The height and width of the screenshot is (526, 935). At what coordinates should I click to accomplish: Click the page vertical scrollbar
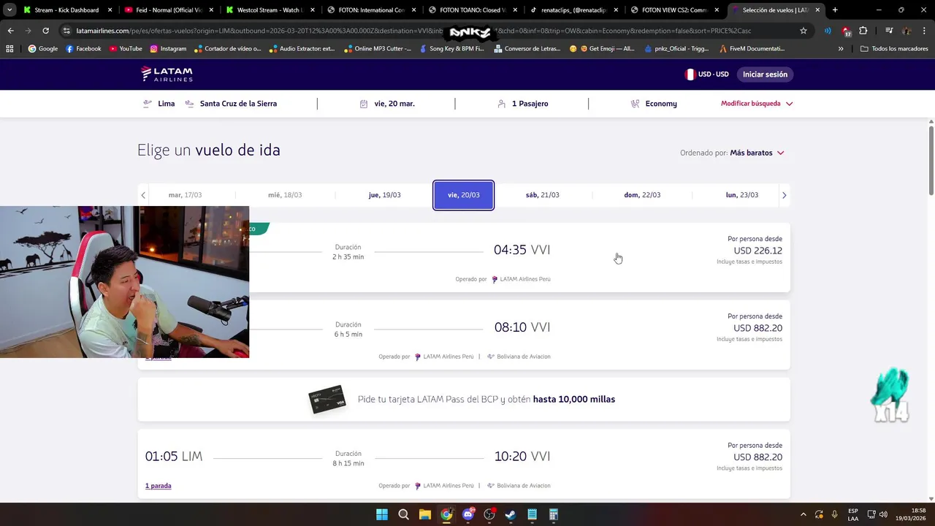[x=931, y=161]
